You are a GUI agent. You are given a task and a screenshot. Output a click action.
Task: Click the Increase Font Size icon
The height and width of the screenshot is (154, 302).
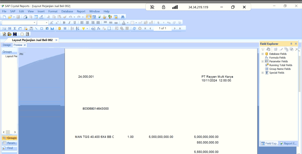pos(51,23)
